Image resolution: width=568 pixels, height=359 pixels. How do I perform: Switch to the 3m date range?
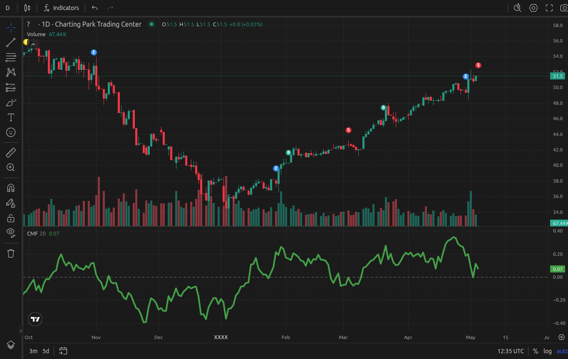point(33,351)
